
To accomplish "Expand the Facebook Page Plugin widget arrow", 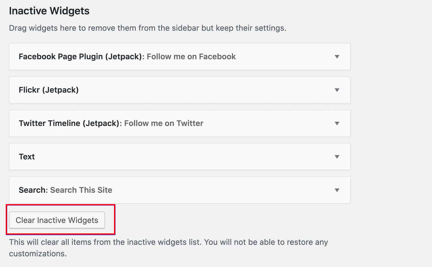I will click(337, 57).
